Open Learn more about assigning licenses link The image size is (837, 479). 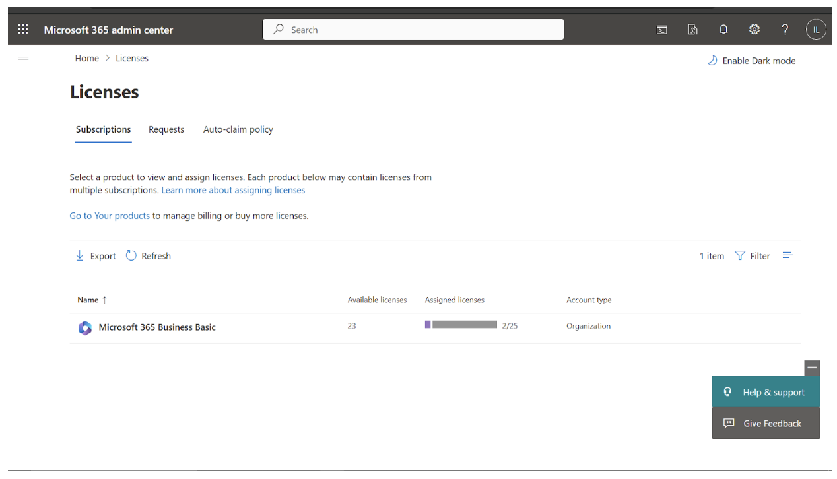point(234,190)
